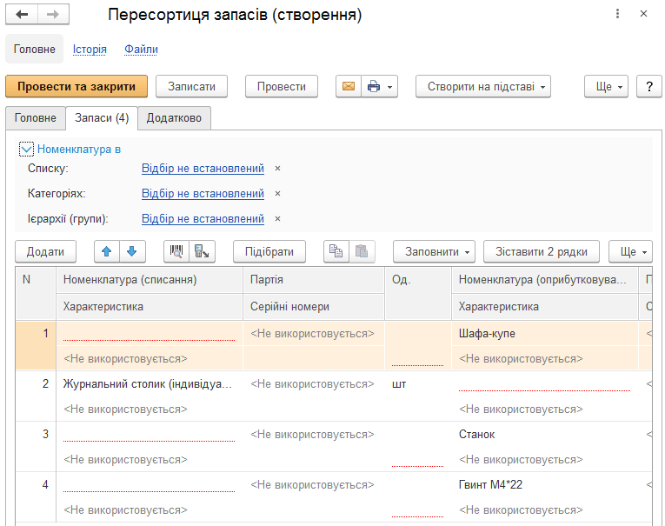665x526 pixels.
Task: Switch to the Додатково tab
Action: [x=174, y=118]
